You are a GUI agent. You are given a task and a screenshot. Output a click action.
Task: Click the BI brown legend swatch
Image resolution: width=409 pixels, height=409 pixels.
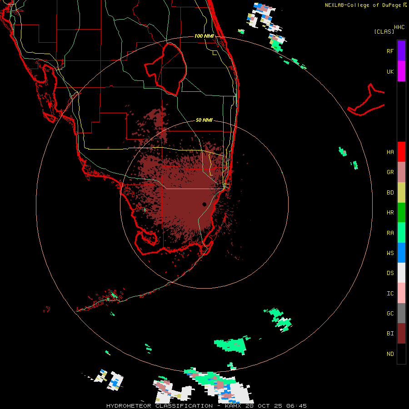(x=401, y=334)
